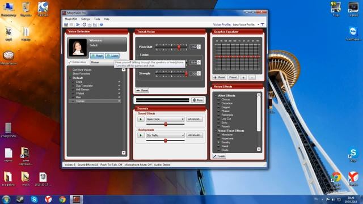Click the Sound Effects volume slider
The height and width of the screenshot is (204, 363).
click(166, 125)
